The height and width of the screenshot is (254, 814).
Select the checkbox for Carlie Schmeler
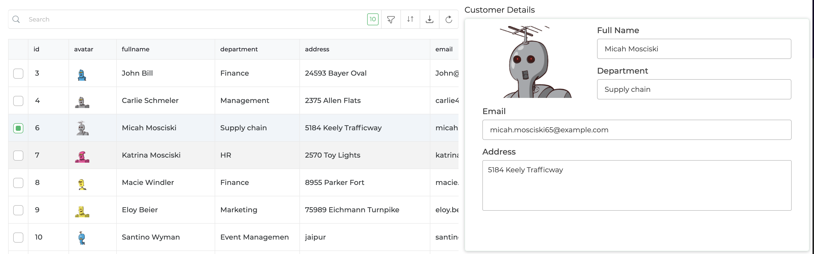18,101
